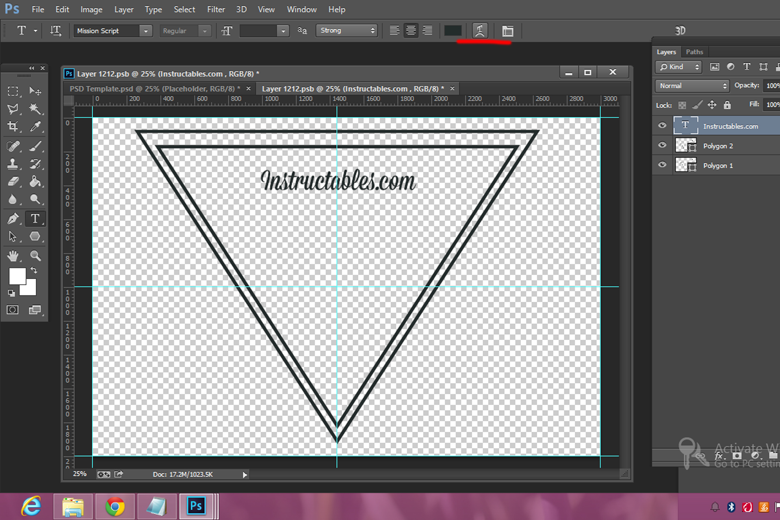780x520 pixels.
Task: Click the foreground color swatch
Action: 17,276
